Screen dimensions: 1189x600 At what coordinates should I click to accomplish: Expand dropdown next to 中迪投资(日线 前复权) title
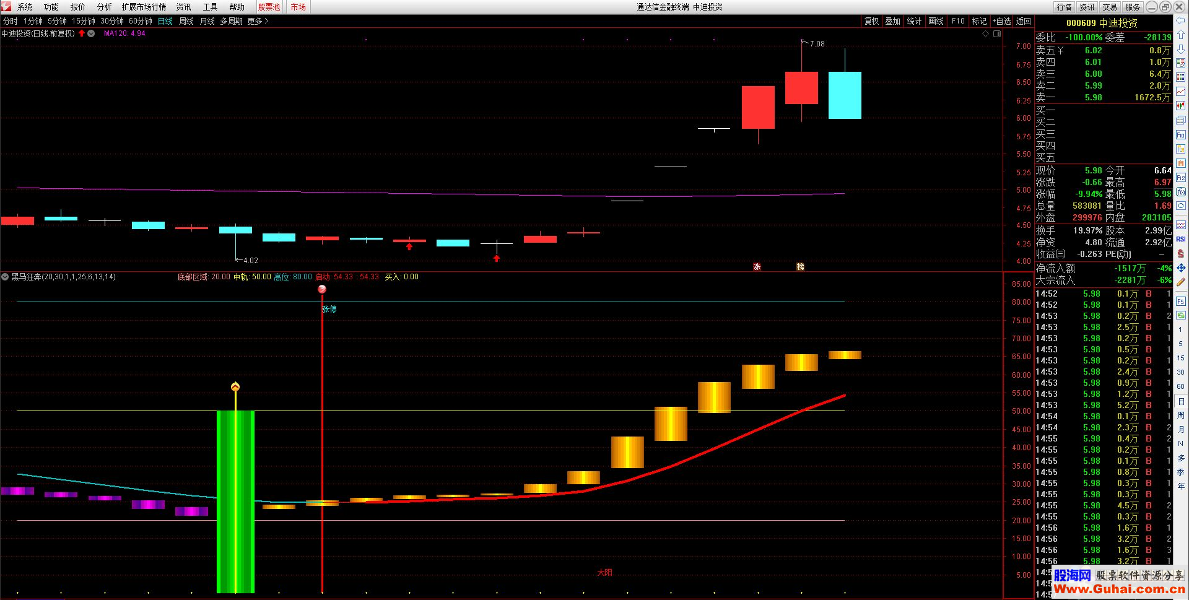click(x=91, y=33)
